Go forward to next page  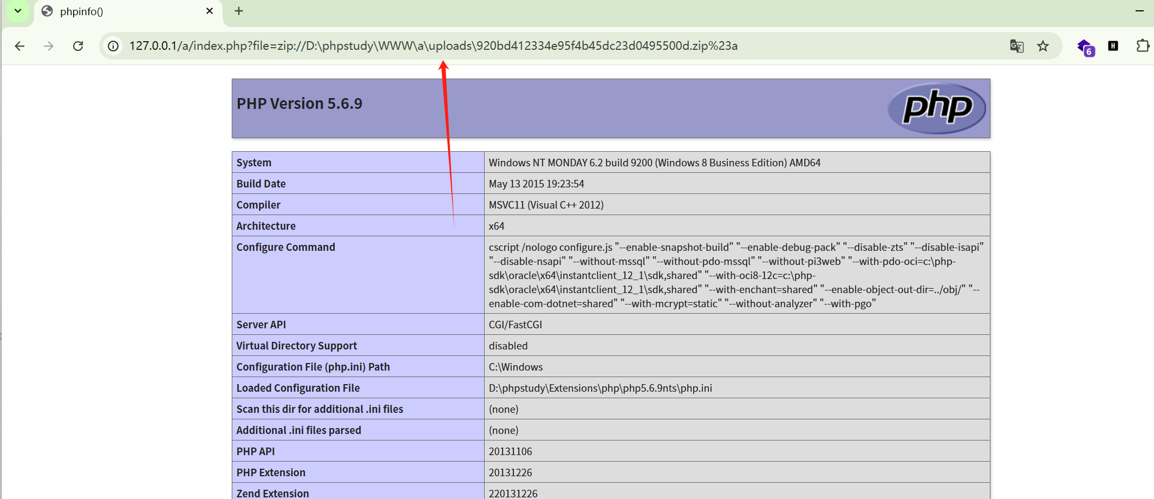[x=49, y=46]
